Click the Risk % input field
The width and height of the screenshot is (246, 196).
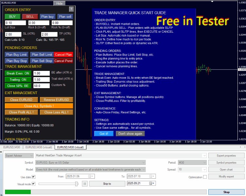(x=62, y=23)
